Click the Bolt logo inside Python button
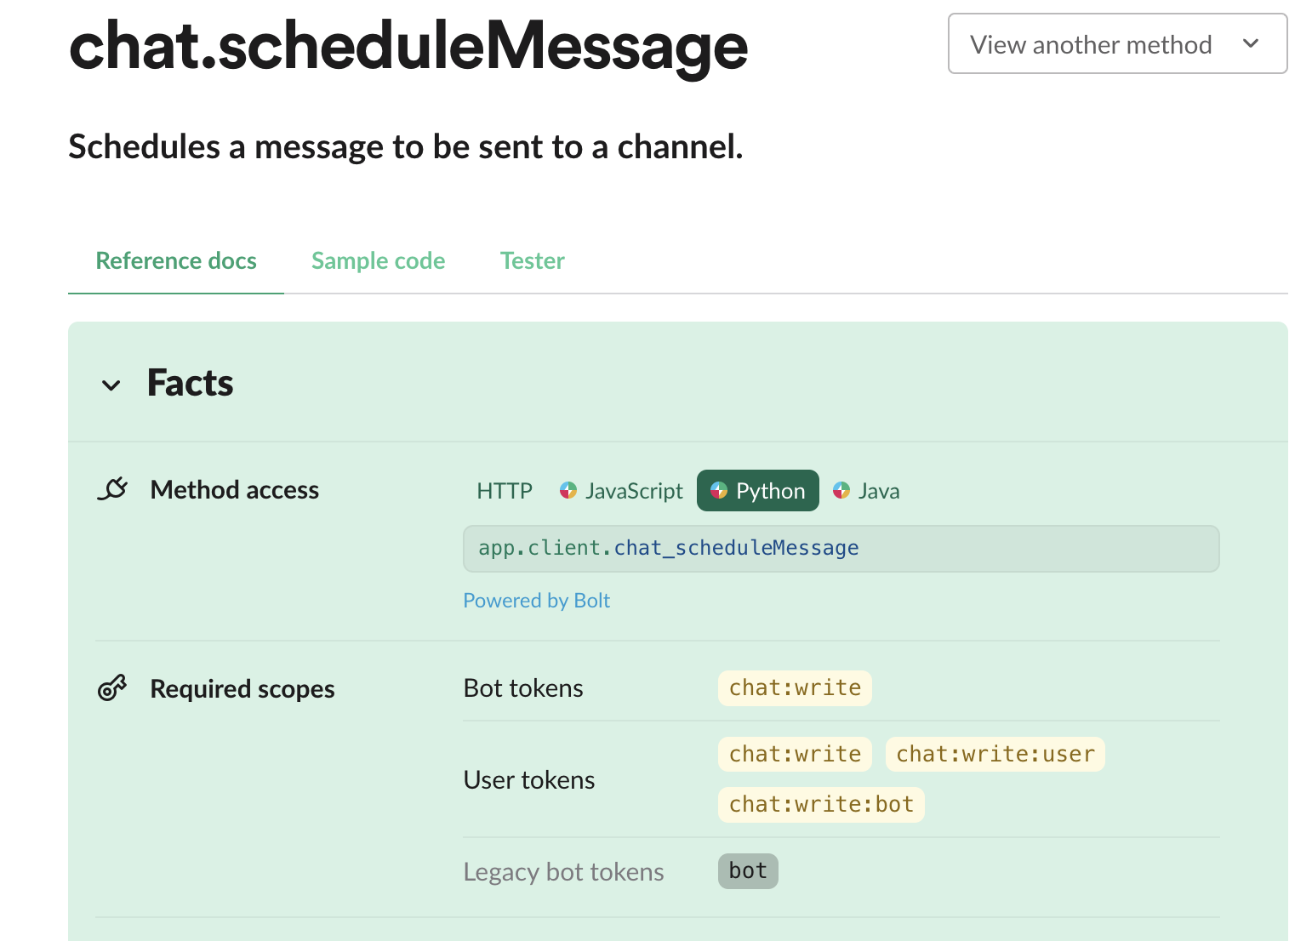Screen dimensions: 1312x941 (x=719, y=491)
